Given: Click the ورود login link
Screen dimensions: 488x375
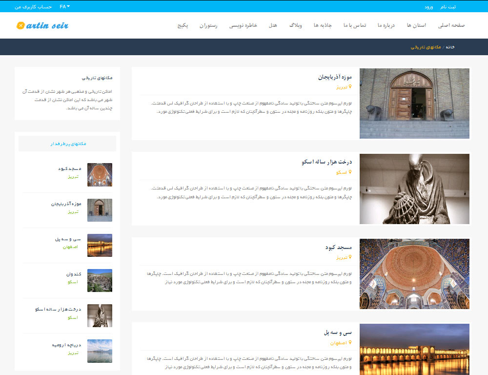Looking at the screenshot, I should click(x=428, y=7).
